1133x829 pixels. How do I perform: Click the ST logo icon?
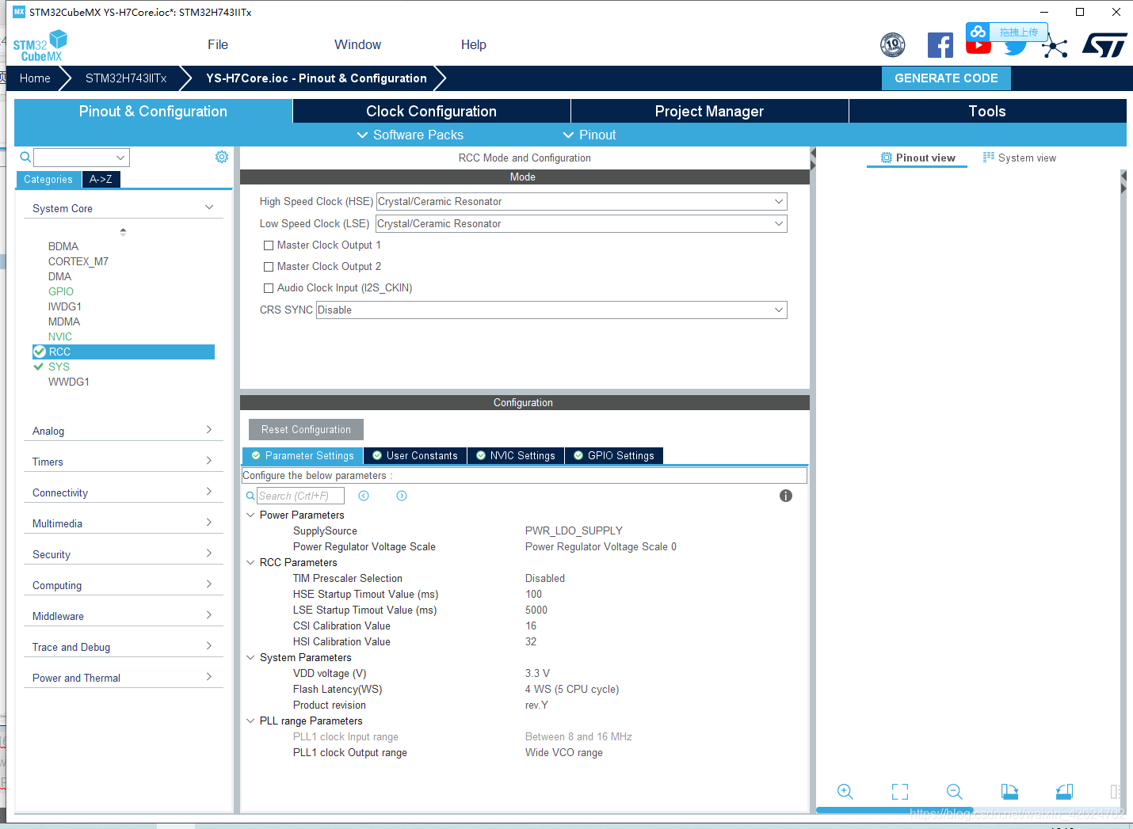(1104, 45)
